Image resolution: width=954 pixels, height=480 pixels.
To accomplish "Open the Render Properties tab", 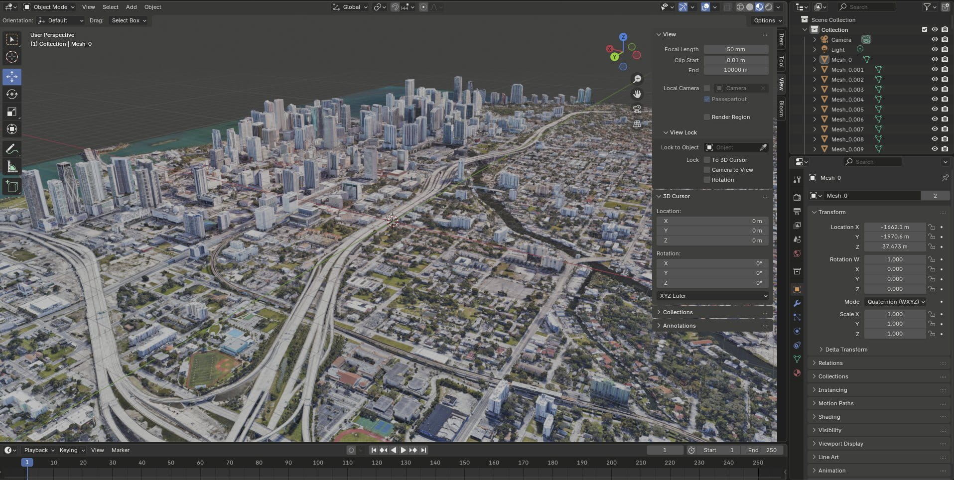I will pos(797,197).
